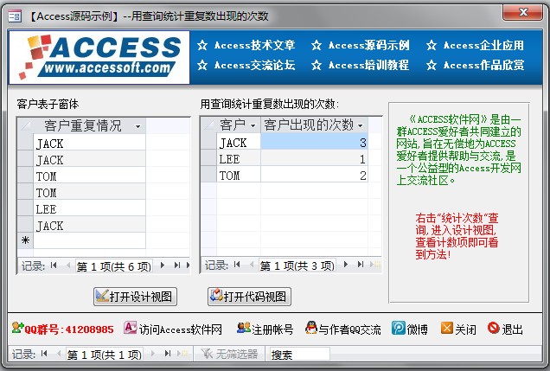The width and height of the screenshot is (550, 371).
Task: Click the star icon beside Access培训教程
Action: coord(317,65)
